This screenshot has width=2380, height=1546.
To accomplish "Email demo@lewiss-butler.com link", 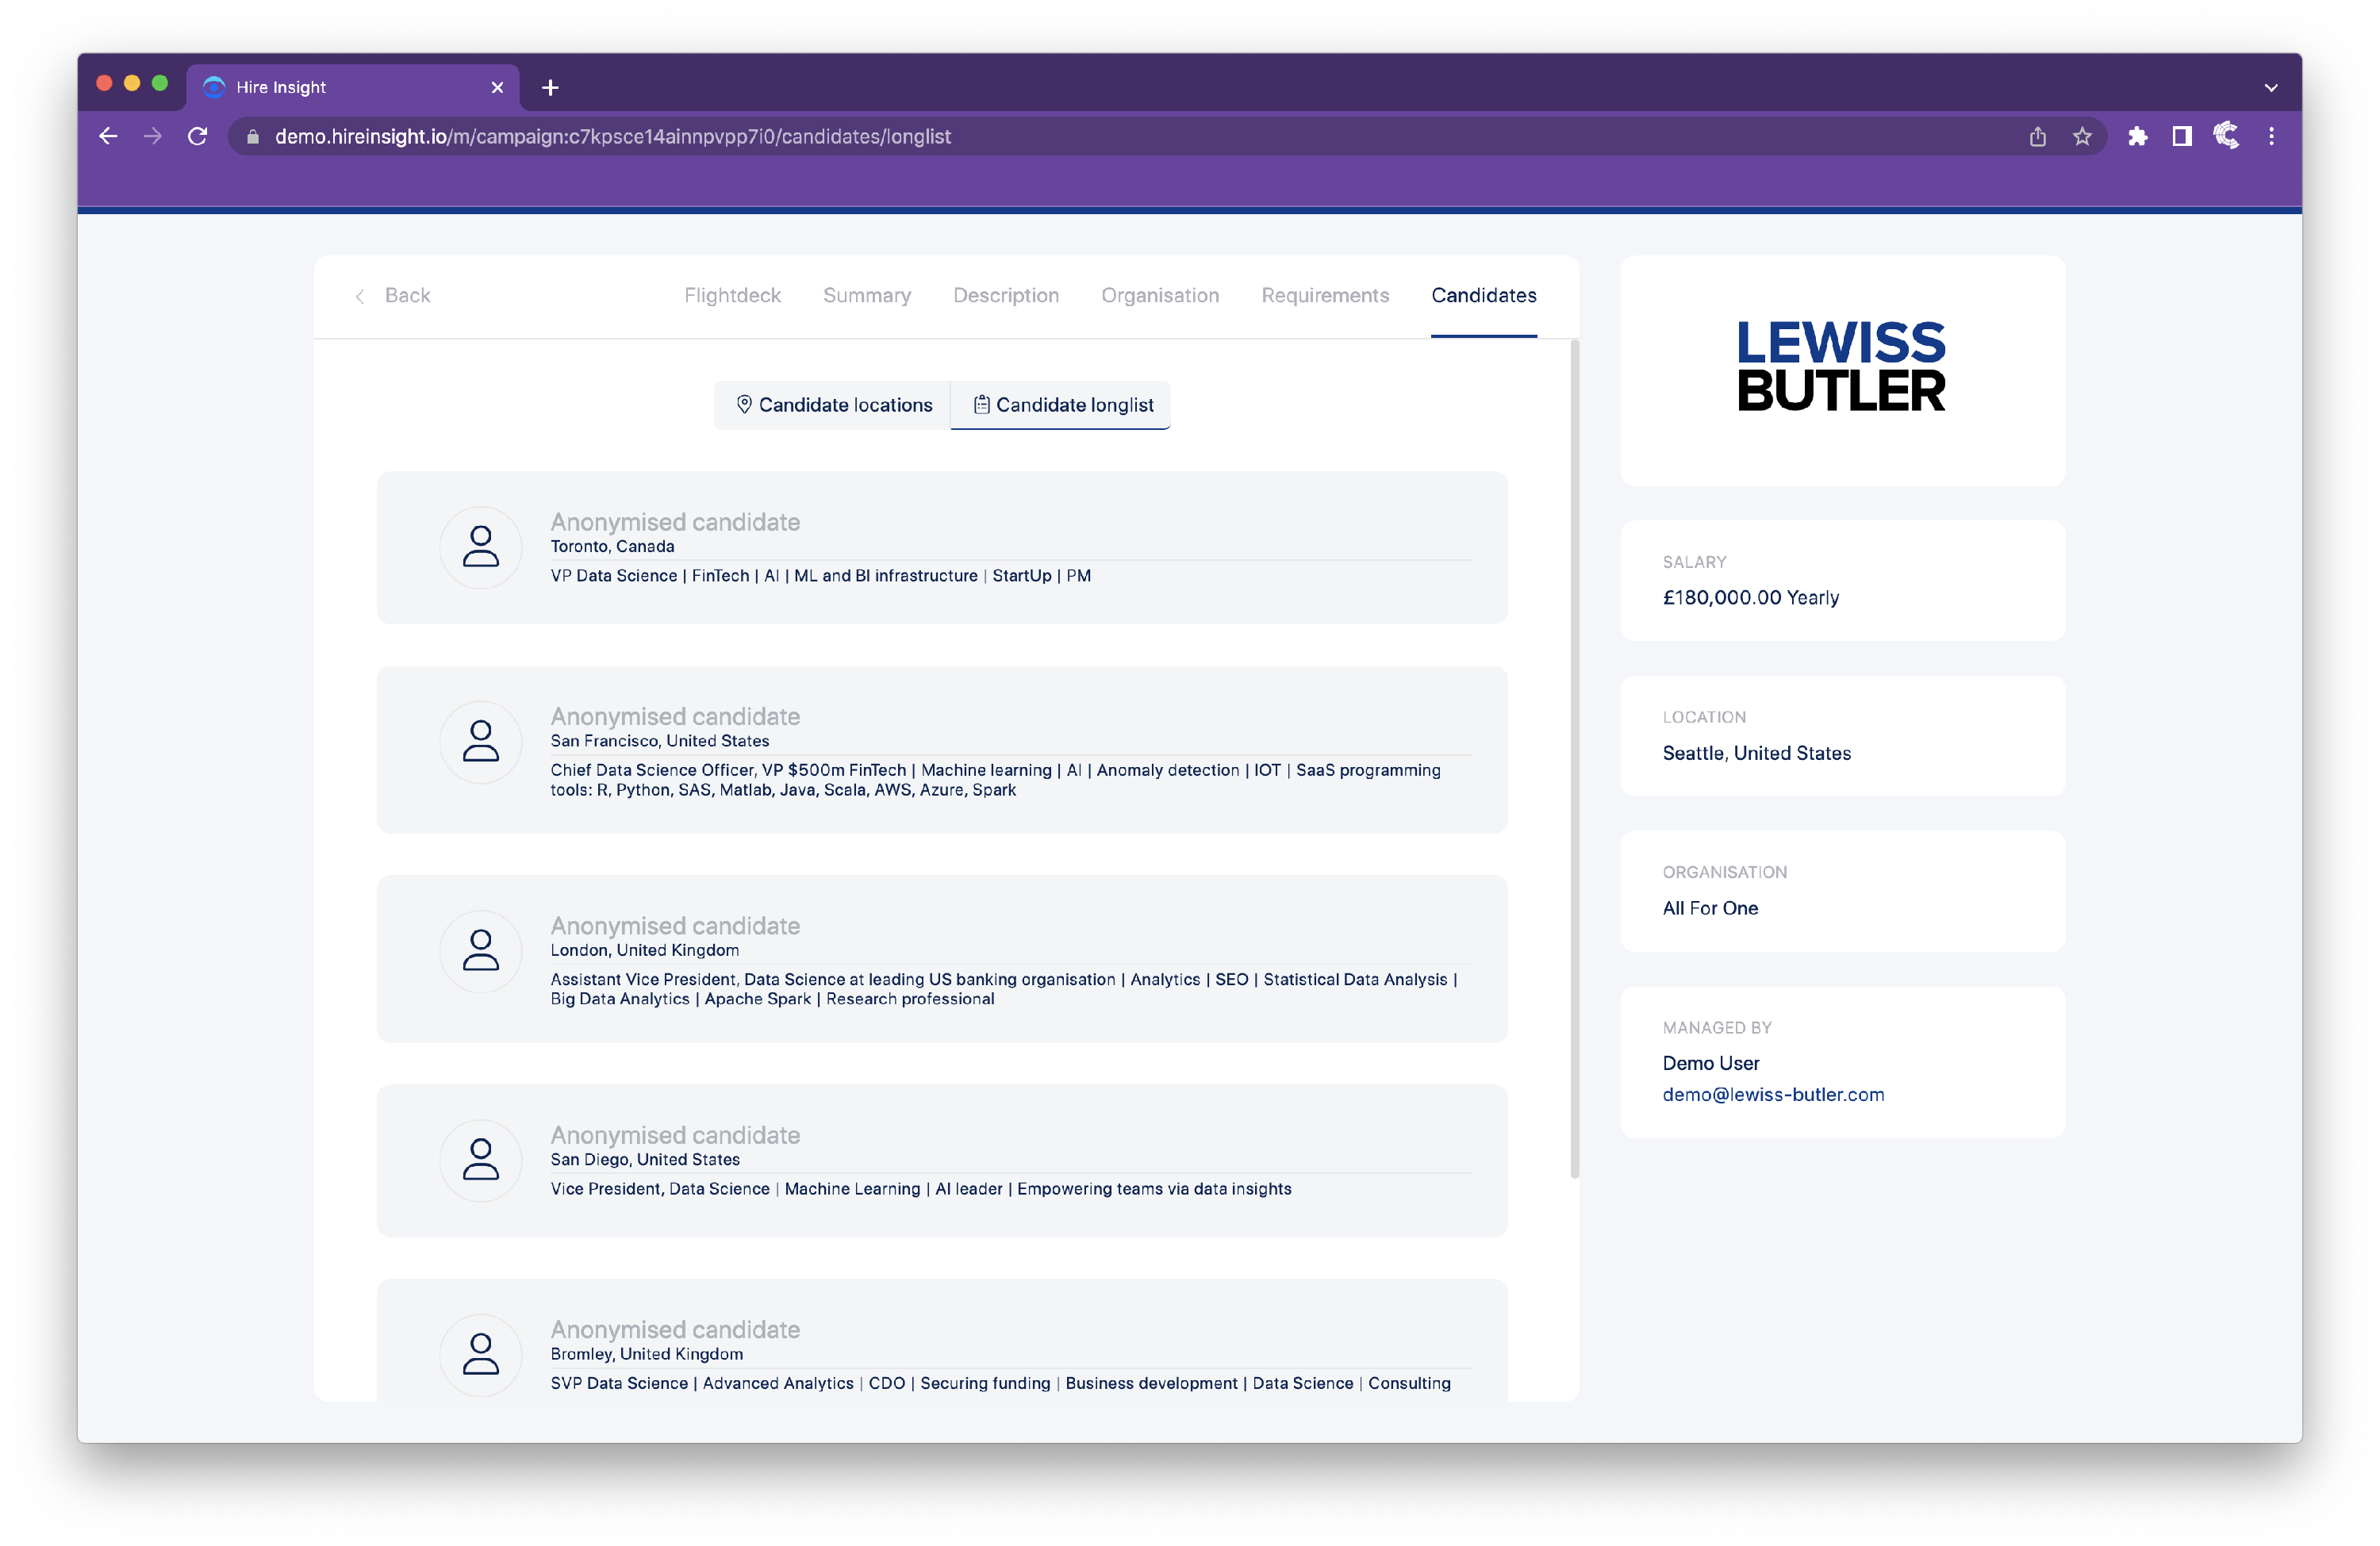I will [x=1772, y=1094].
